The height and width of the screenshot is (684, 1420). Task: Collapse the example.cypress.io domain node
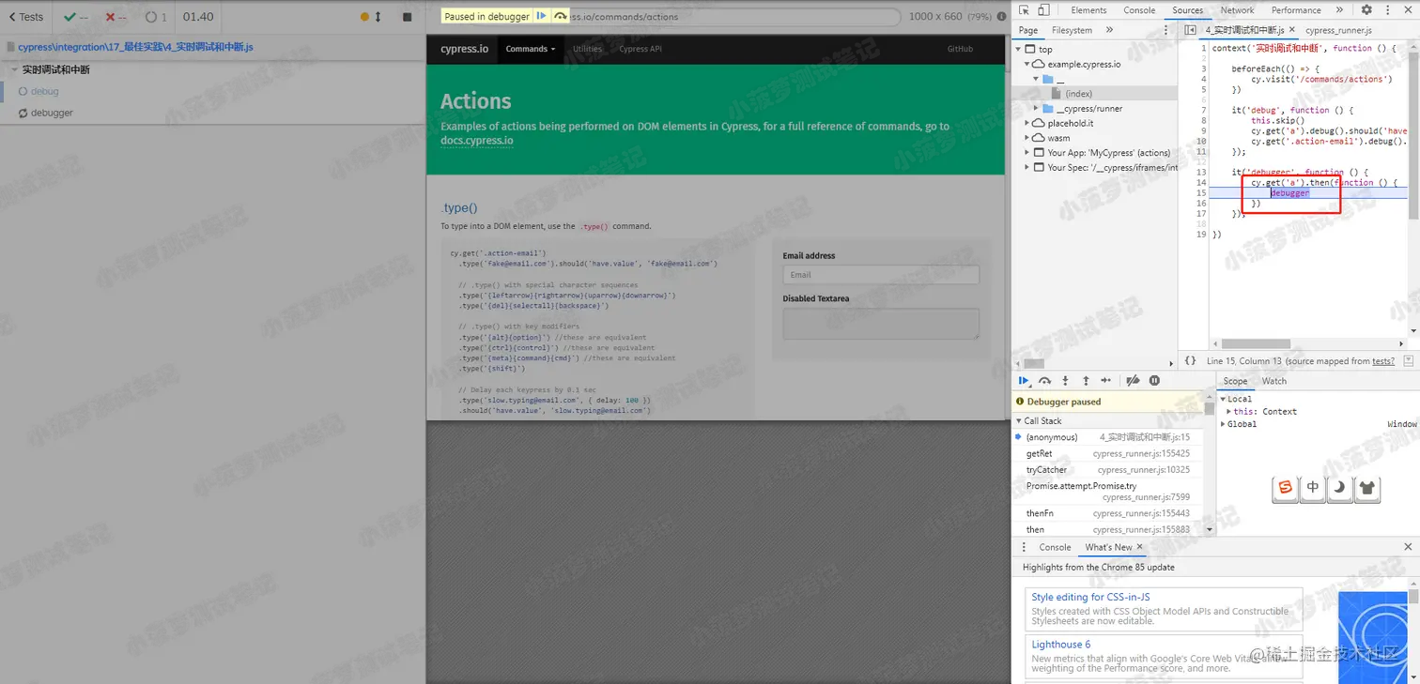pyautogui.click(x=1026, y=64)
